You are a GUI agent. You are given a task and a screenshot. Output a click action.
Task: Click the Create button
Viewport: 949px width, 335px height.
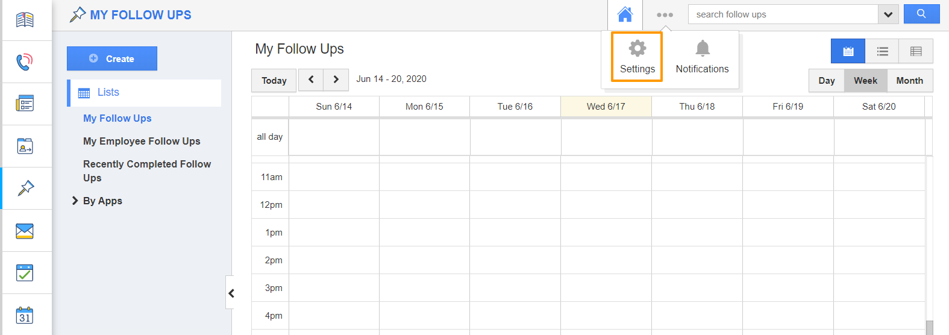pyautogui.click(x=112, y=58)
